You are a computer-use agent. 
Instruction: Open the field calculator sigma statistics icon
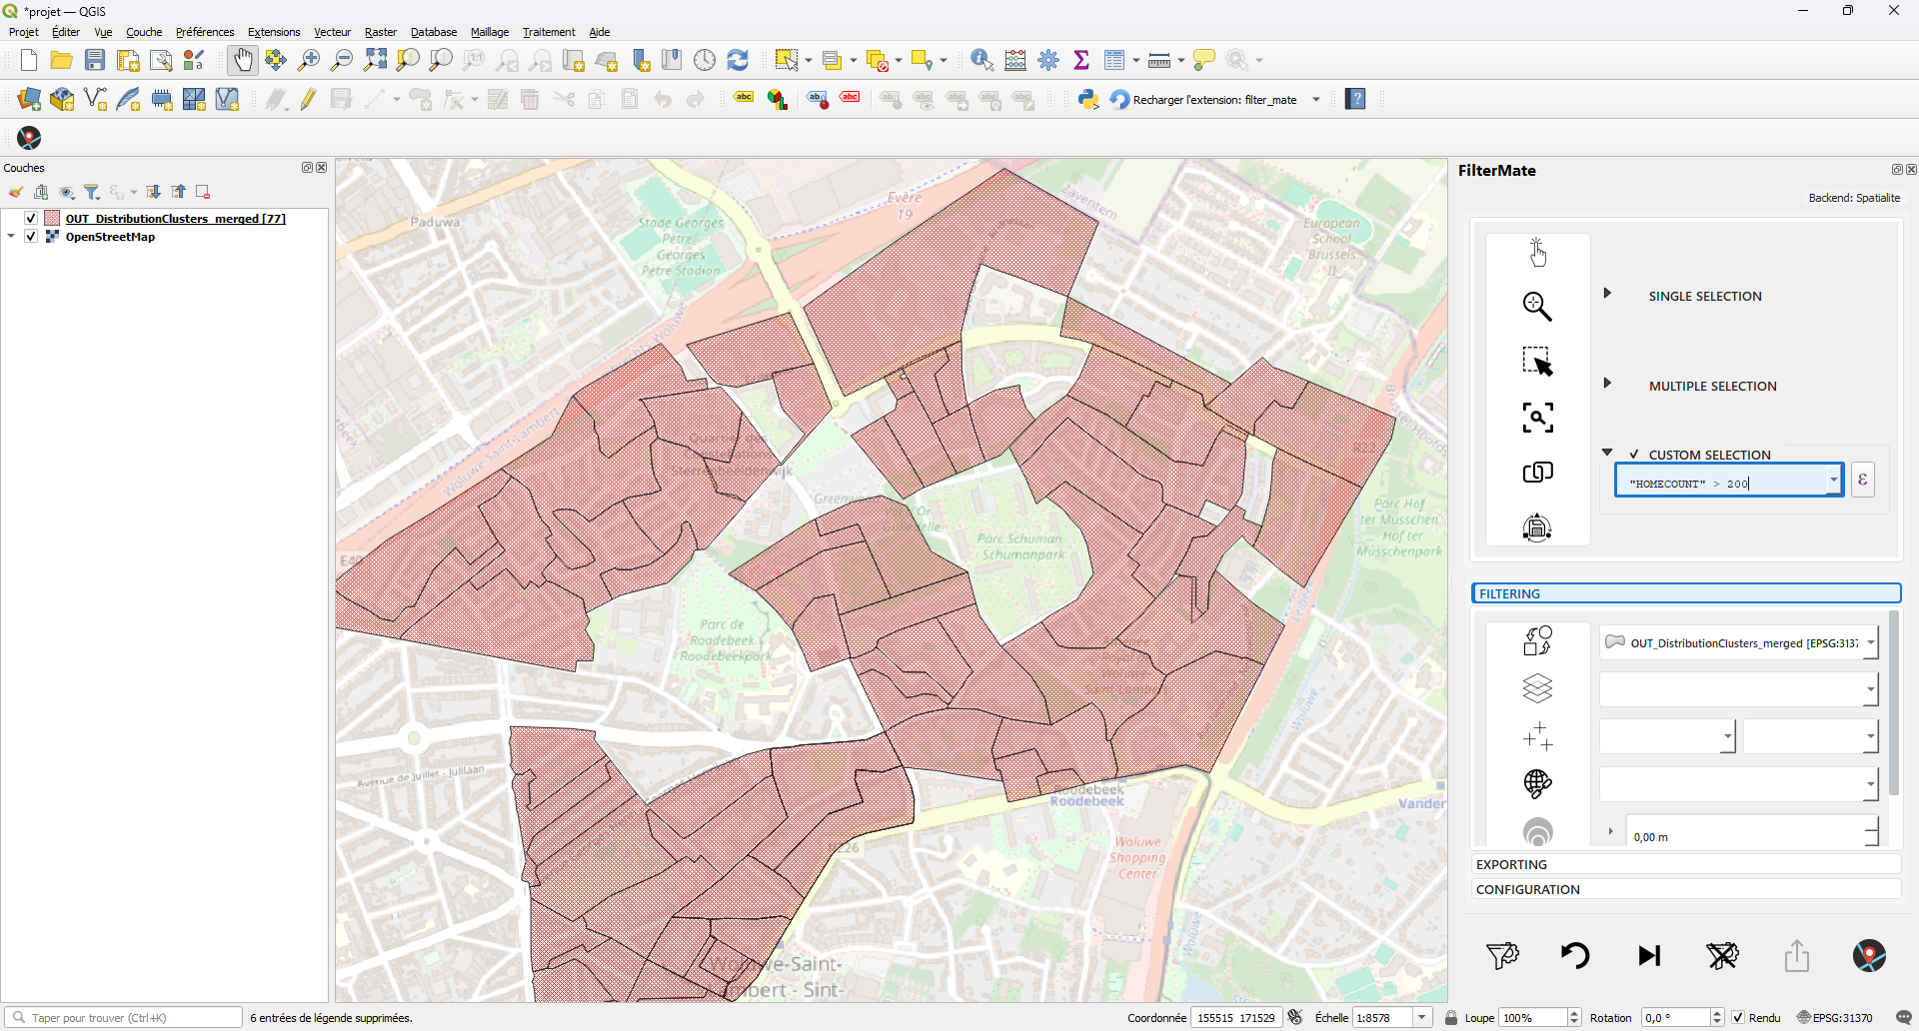click(x=1081, y=61)
